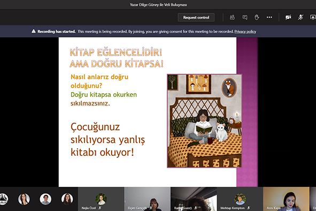Click the name label "Nejla Özel"

[89, 208]
